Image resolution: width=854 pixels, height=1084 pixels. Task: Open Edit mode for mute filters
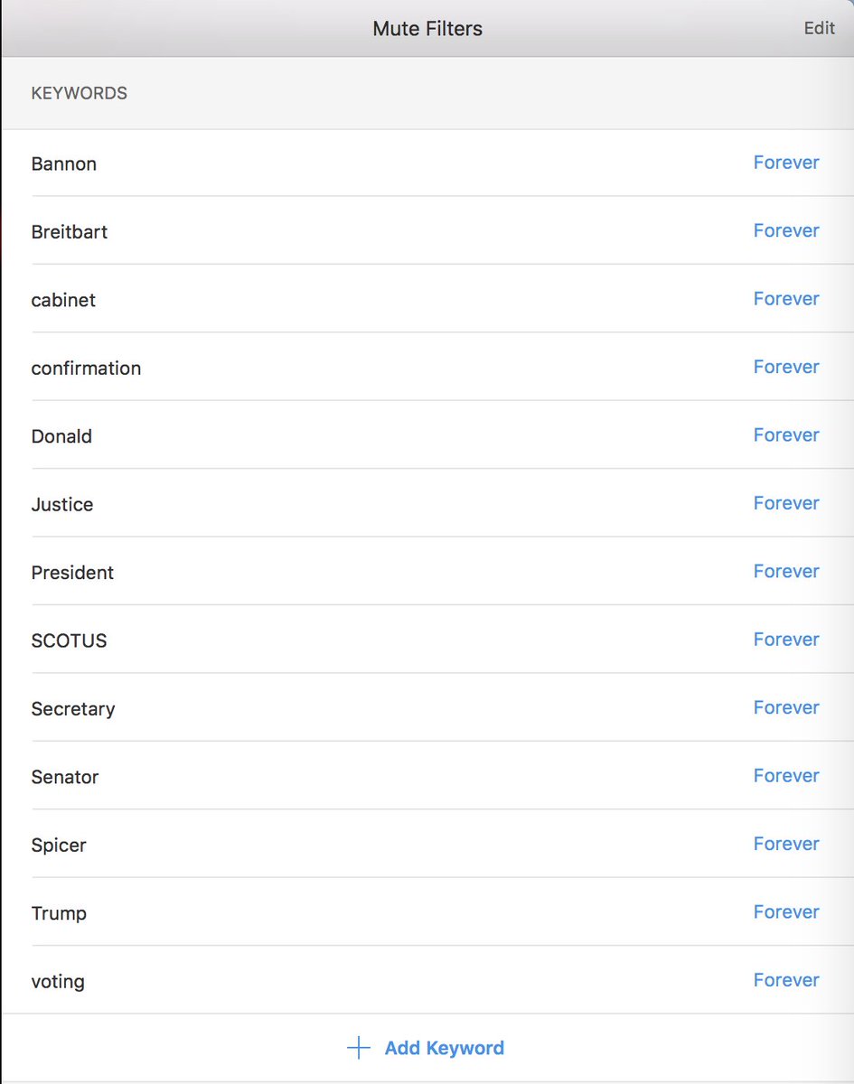[819, 28]
